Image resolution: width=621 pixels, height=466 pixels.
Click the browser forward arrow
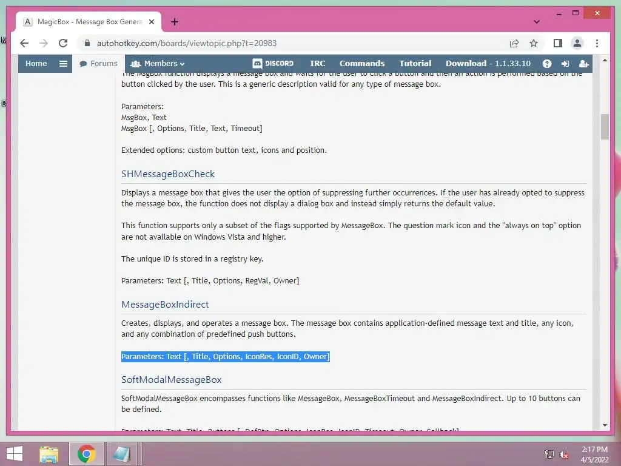(x=44, y=43)
